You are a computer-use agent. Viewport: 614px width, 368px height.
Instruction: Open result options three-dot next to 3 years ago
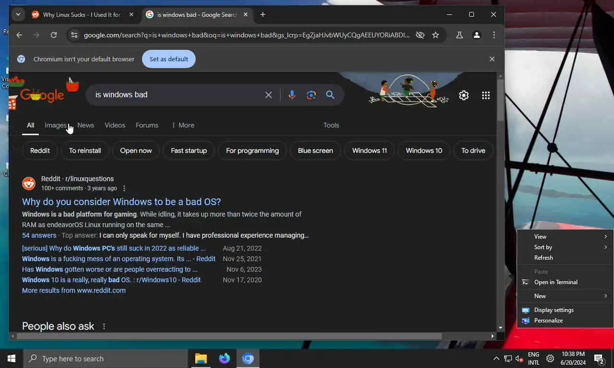pos(124,188)
